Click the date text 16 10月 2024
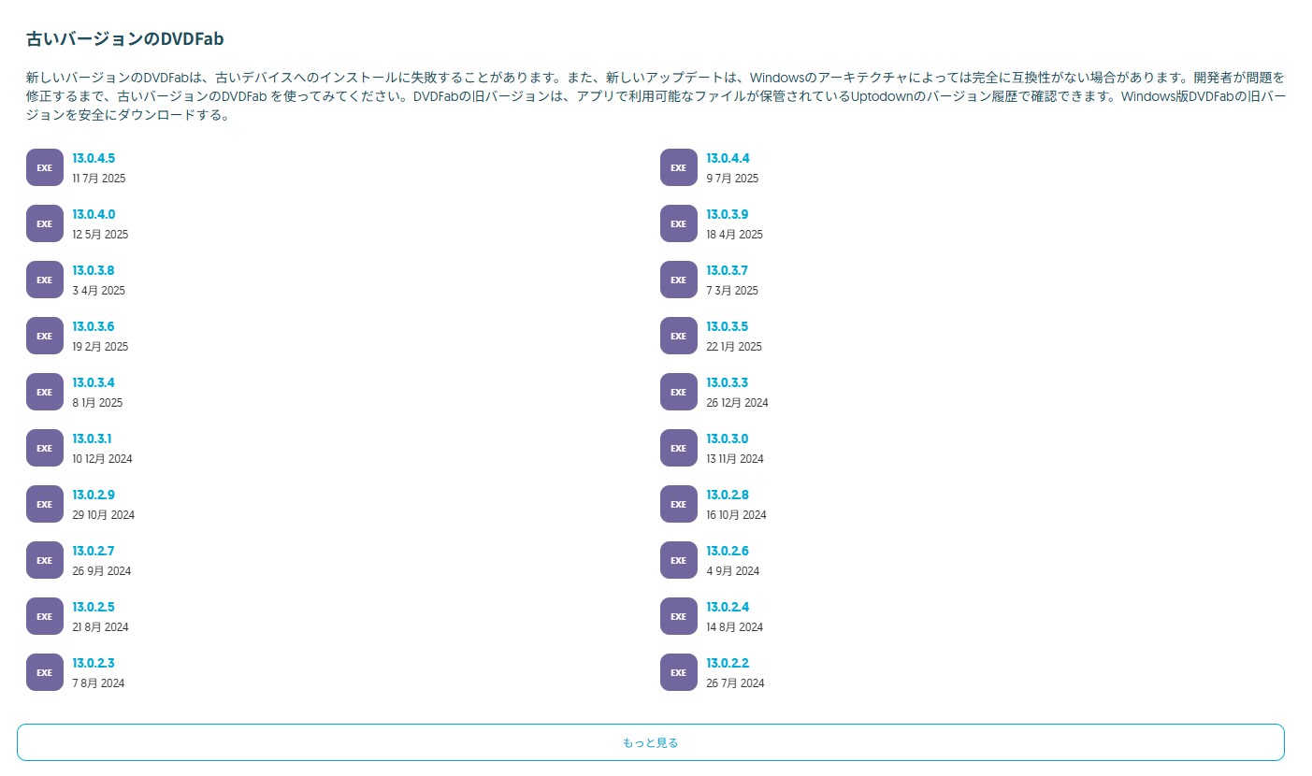The width and height of the screenshot is (1312, 776). point(736,515)
